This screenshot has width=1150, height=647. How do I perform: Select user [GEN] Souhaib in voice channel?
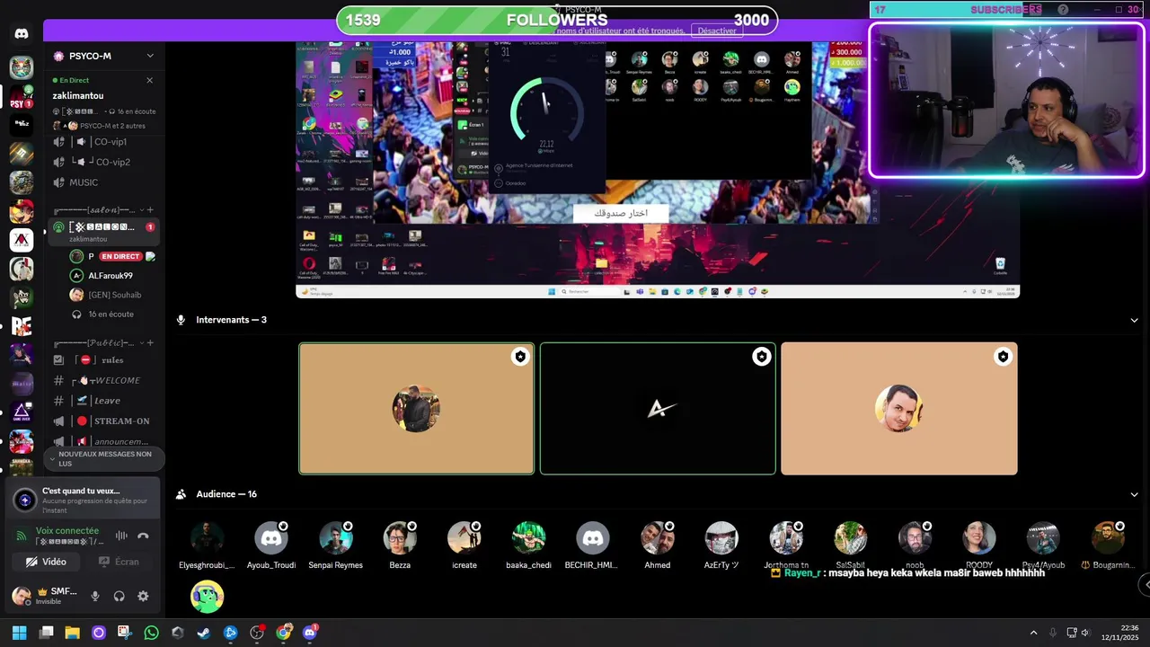pyautogui.click(x=111, y=295)
